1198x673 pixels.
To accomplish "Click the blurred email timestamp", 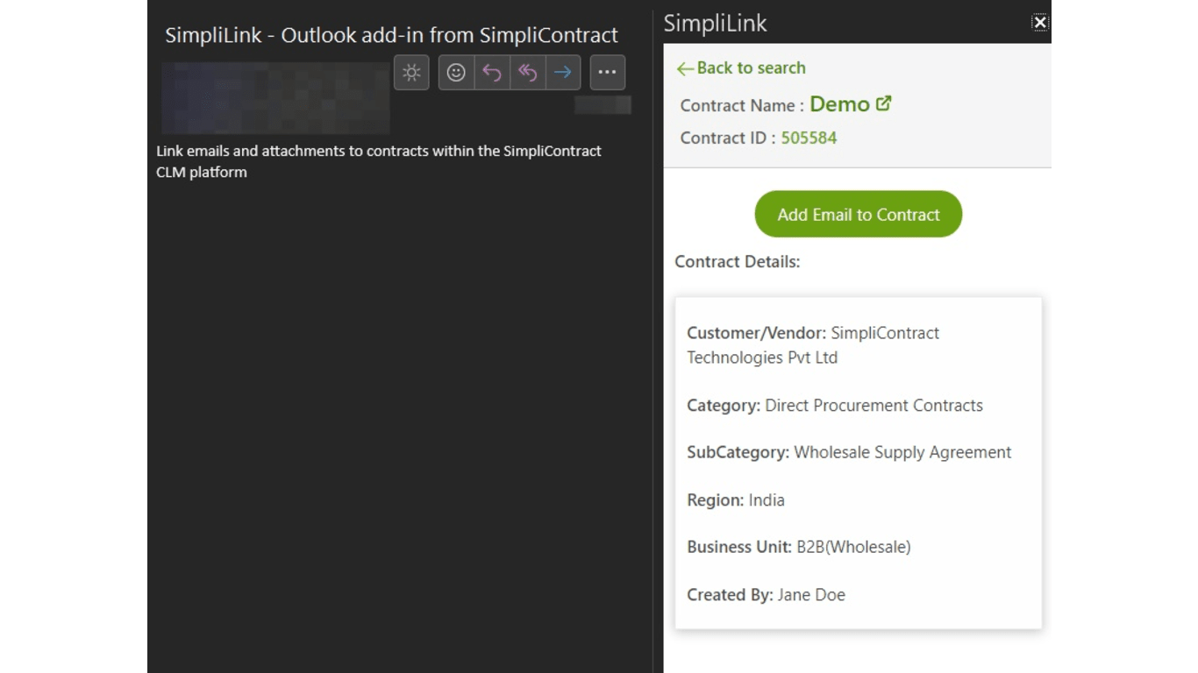I will pyautogui.click(x=603, y=105).
